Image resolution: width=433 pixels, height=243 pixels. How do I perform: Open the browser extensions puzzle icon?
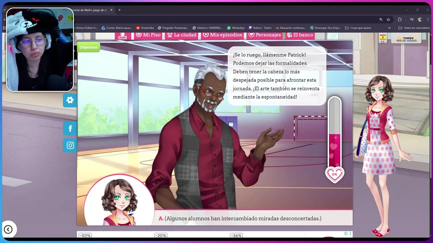(x=400, y=20)
